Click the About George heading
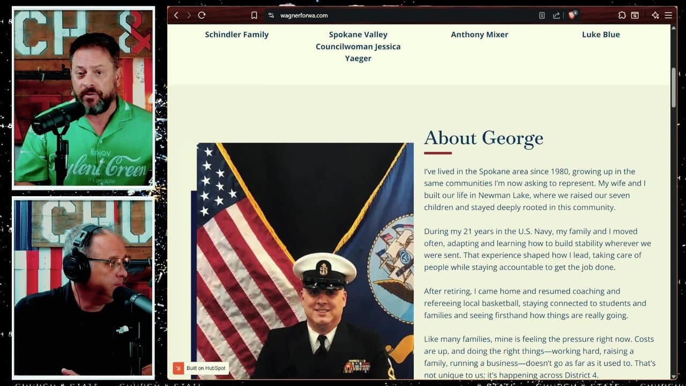Image resolution: width=686 pixels, height=386 pixels. click(483, 138)
